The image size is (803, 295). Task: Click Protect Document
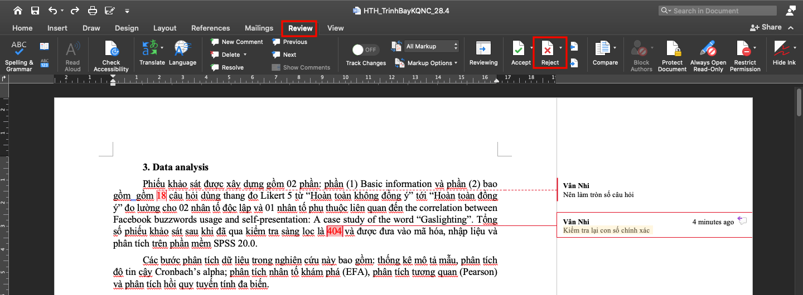click(673, 56)
